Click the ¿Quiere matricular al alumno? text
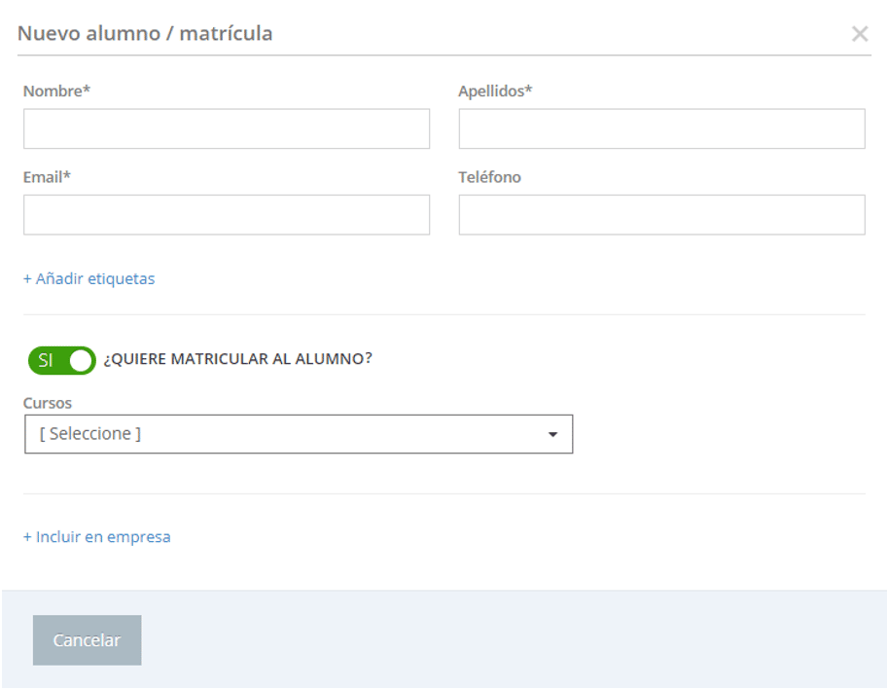 (x=237, y=359)
